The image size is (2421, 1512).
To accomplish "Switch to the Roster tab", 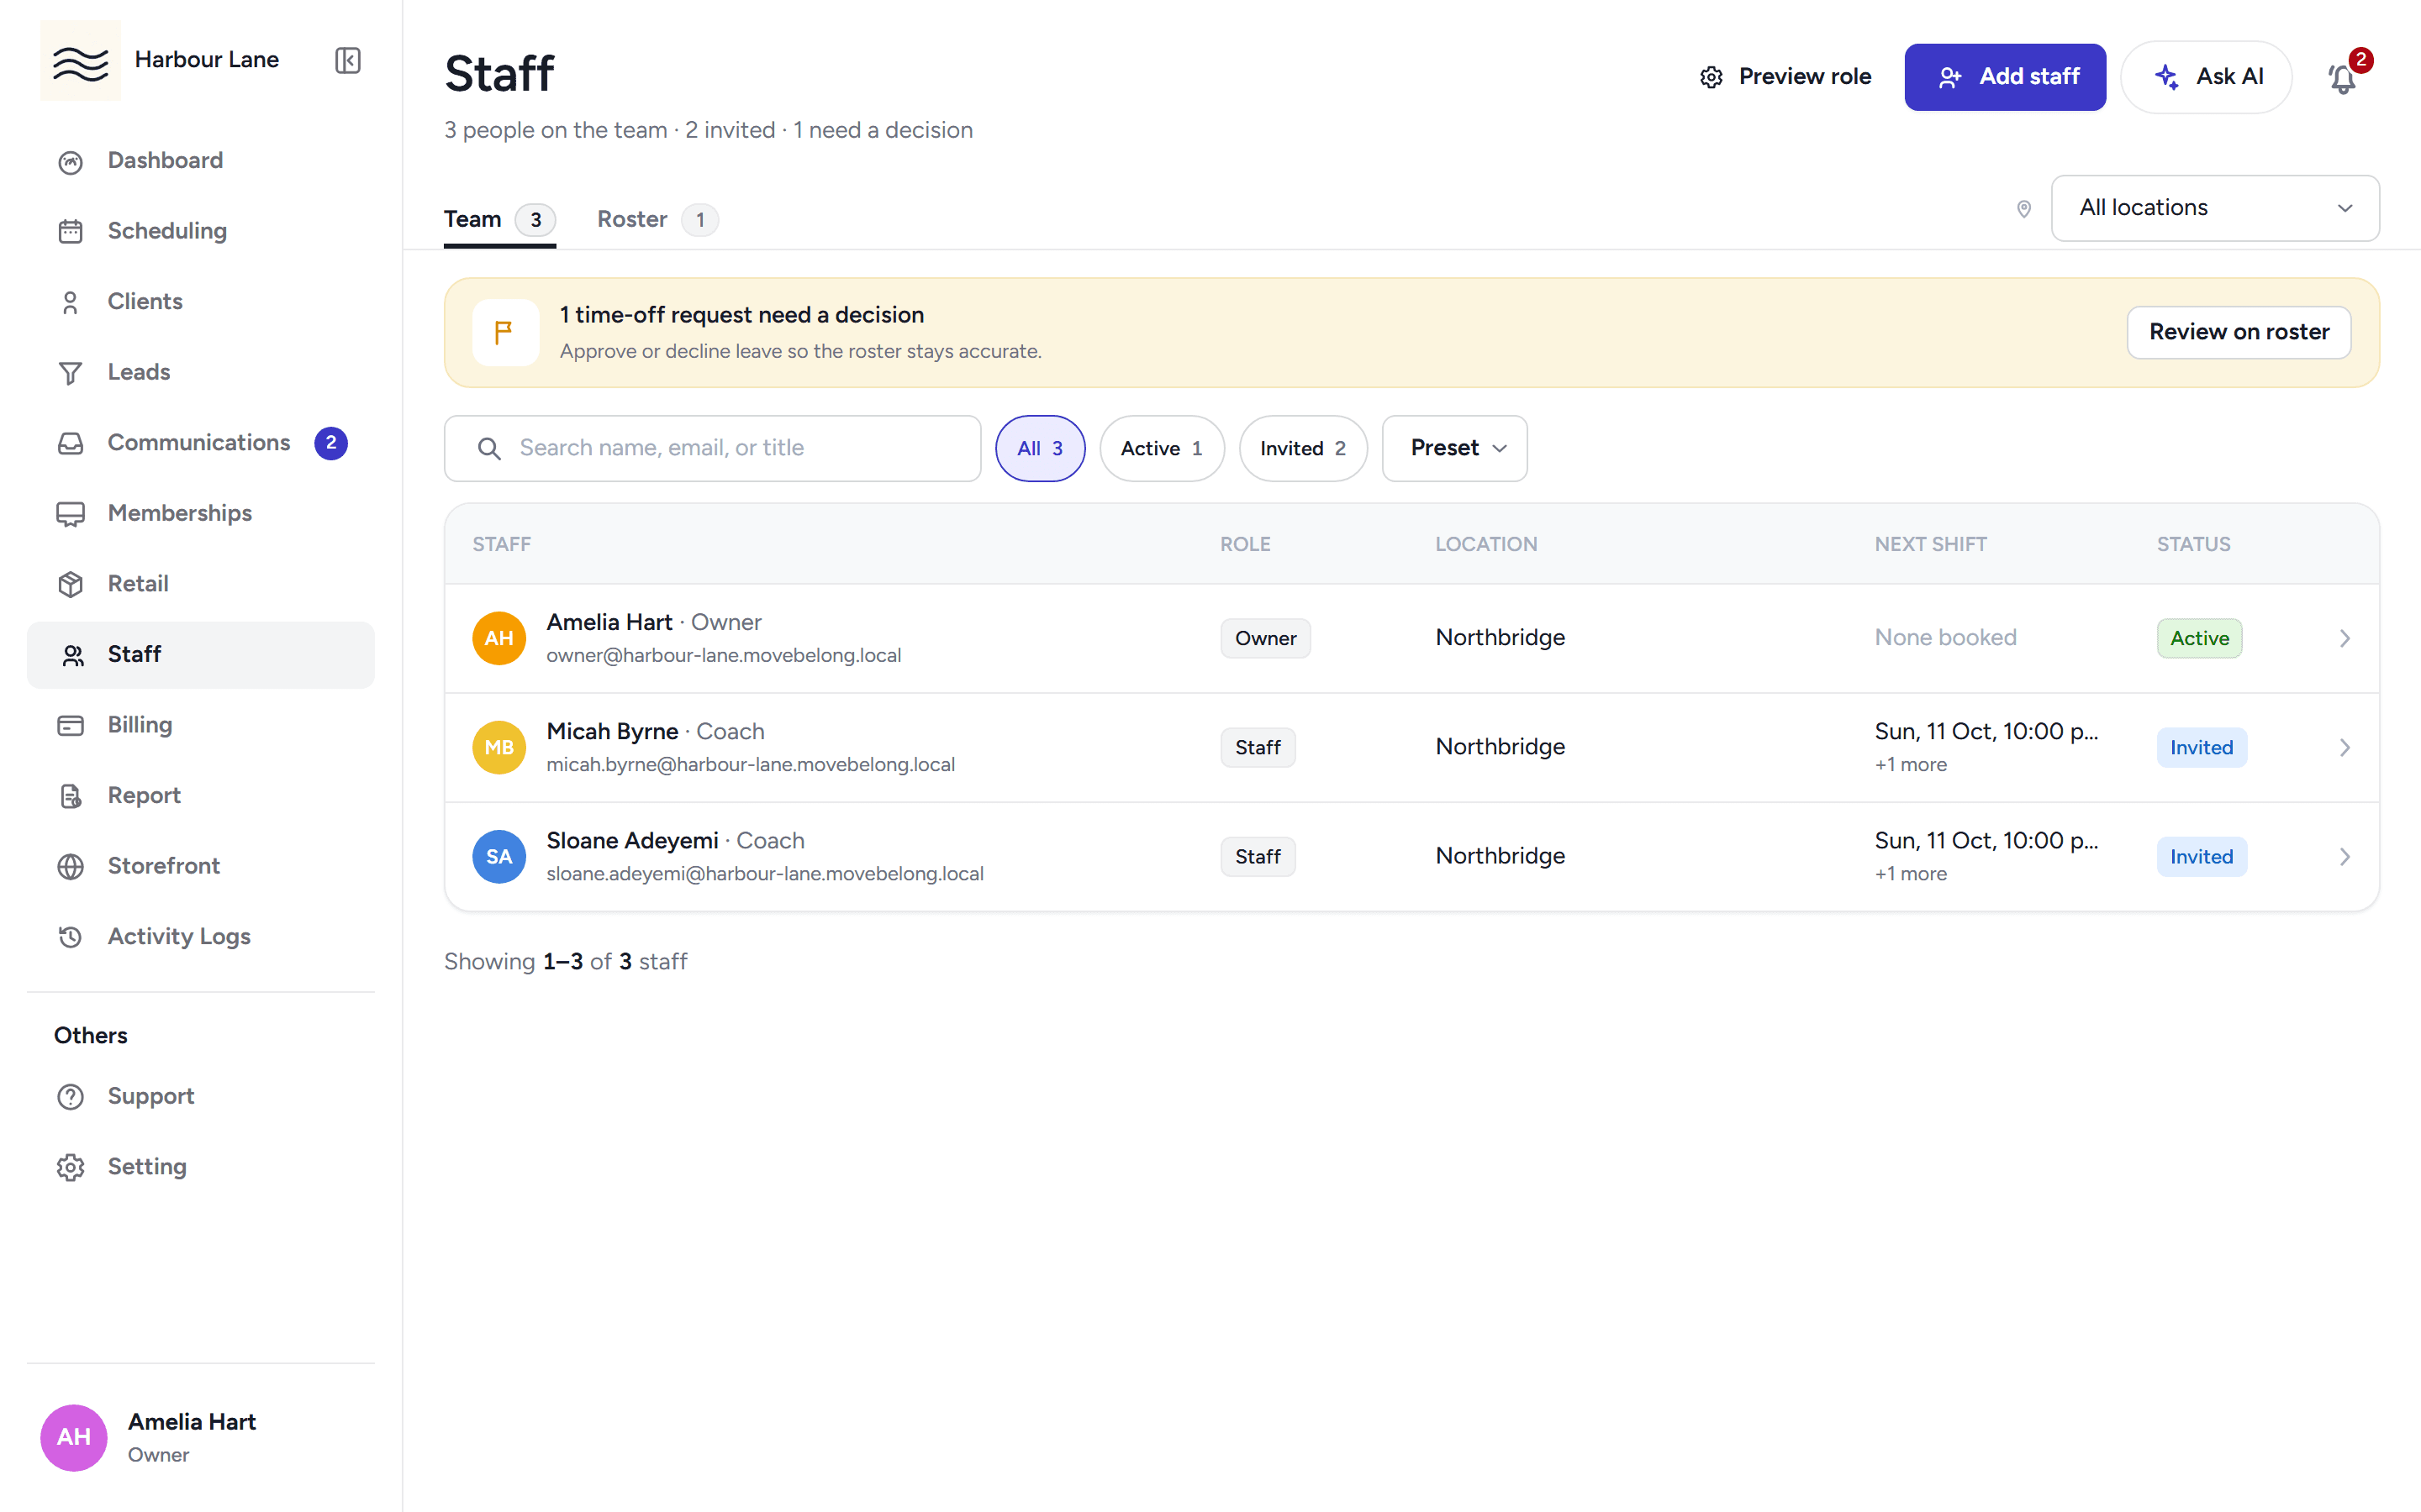I will coord(657,219).
